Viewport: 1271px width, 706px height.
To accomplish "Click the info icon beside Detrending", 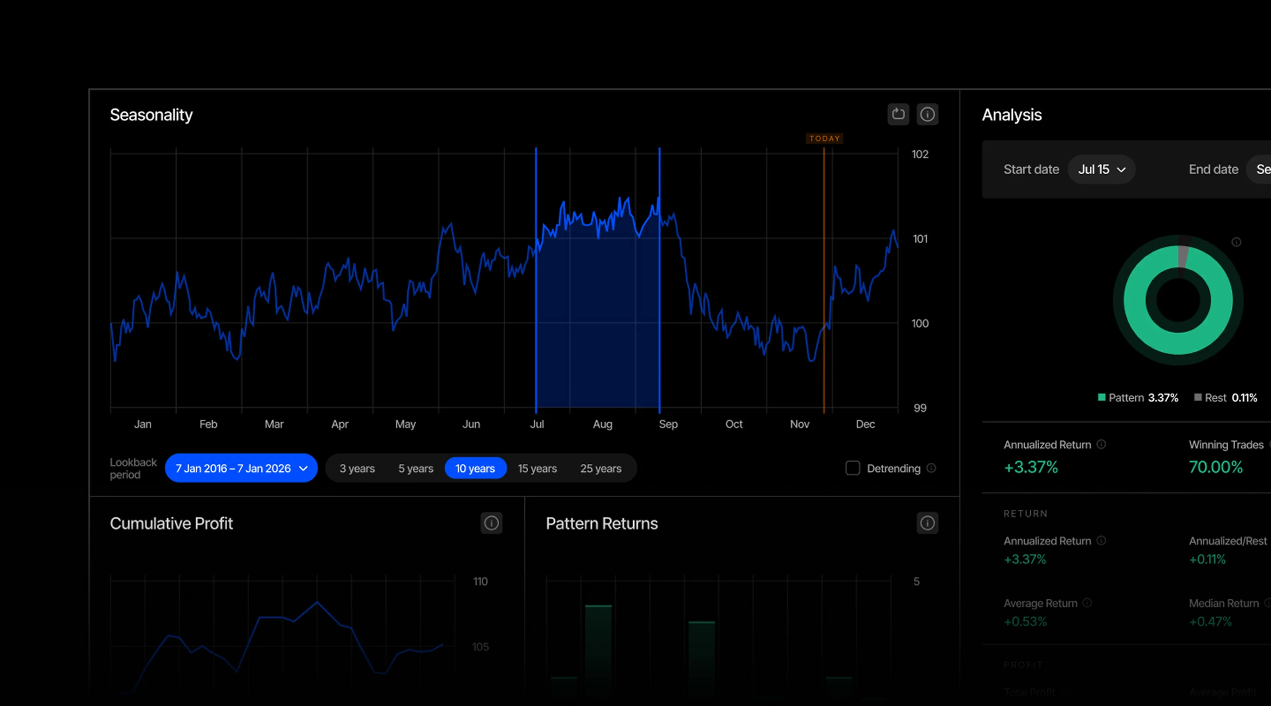I will [931, 468].
